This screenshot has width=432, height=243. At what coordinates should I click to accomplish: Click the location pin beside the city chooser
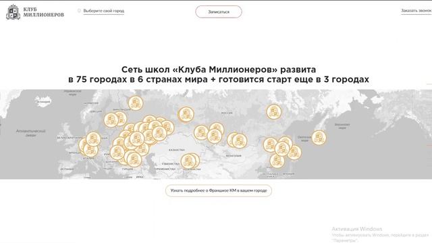[x=79, y=11]
